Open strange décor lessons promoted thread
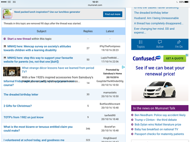Image resolution: width=190 pixels, height=142 pixels. coord(58,70)
